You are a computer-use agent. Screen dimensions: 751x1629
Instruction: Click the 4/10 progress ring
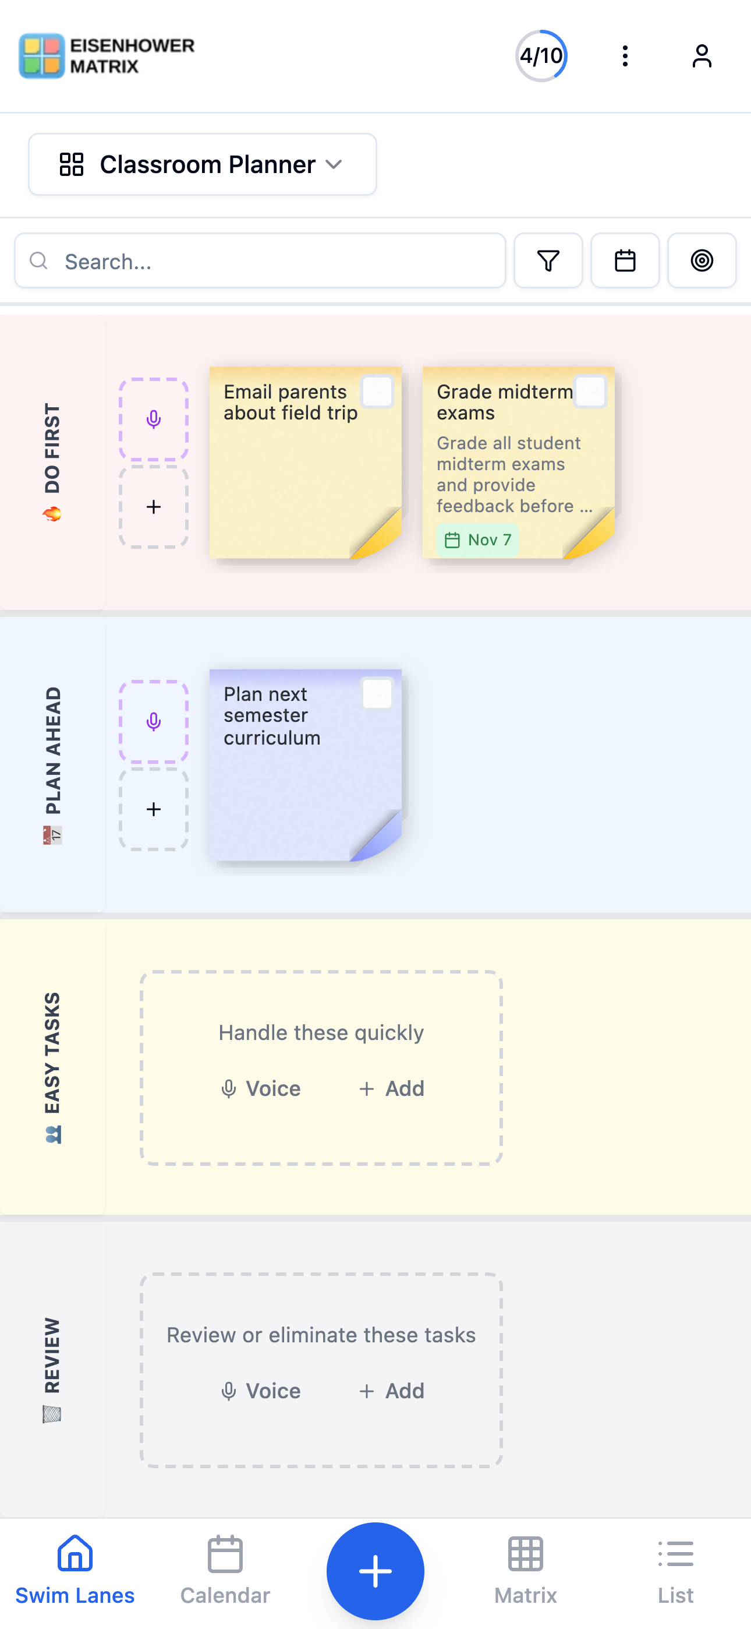tap(541, 57)
